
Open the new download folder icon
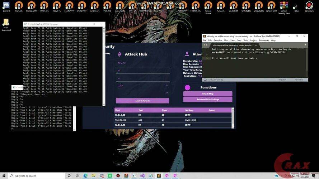coord(6,25)
